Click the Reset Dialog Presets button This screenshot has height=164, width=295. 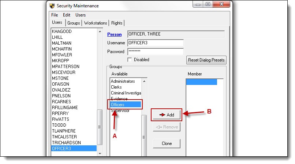point(206,60)
